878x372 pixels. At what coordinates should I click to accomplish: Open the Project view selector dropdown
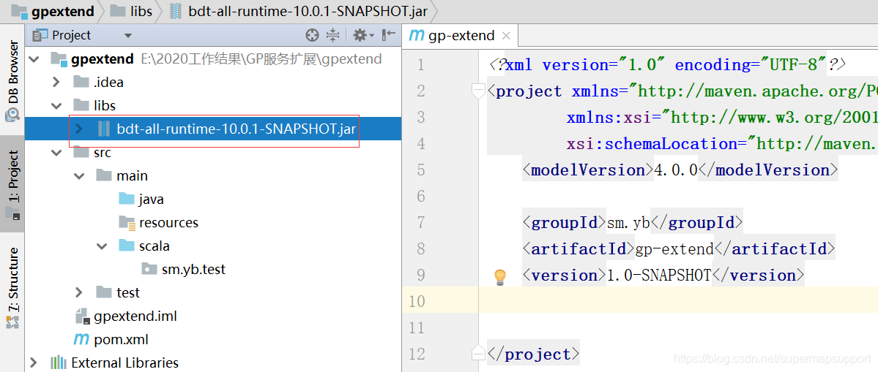point(127,36)
